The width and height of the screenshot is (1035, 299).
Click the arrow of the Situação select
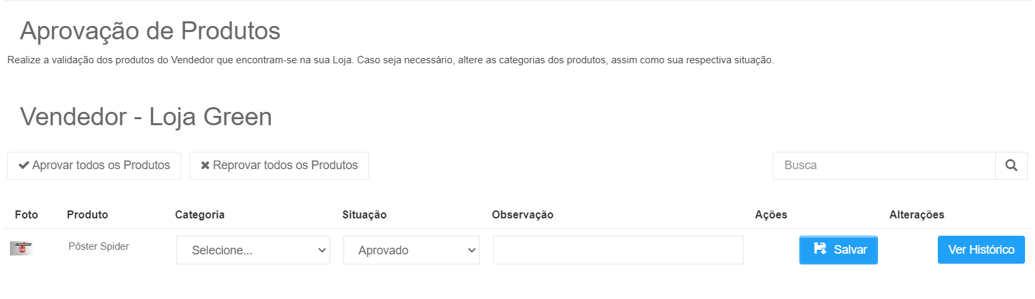click(x=472, y=250)
